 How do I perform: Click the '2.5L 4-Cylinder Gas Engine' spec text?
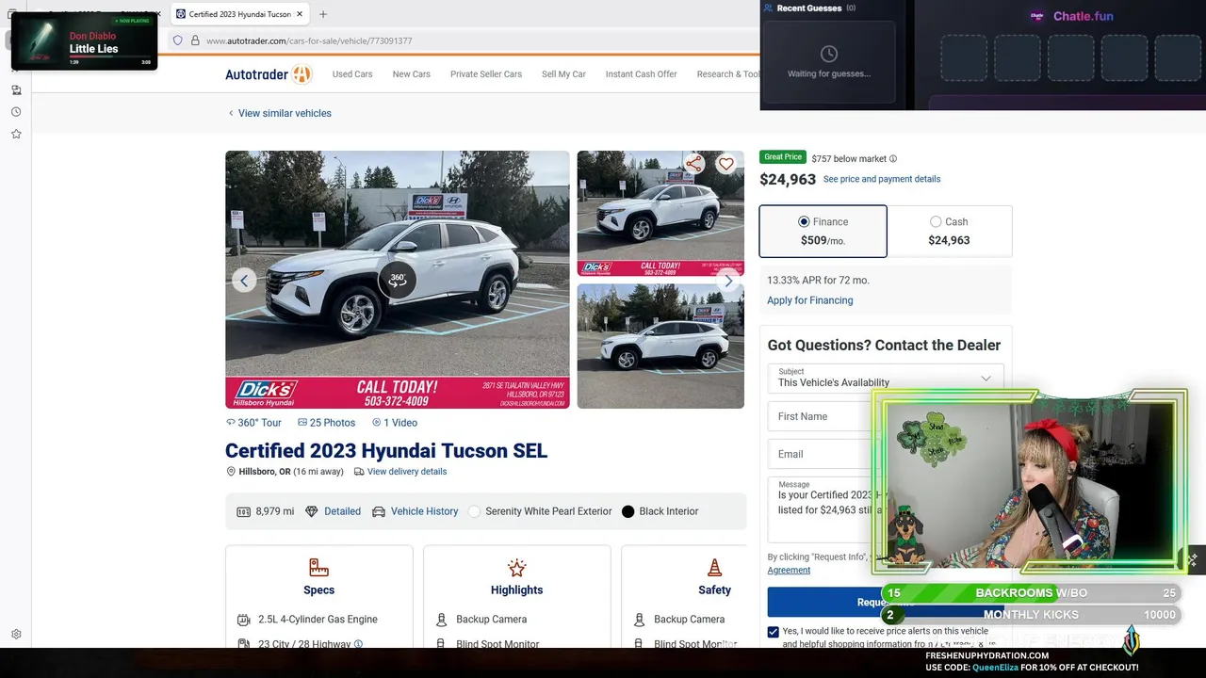pyautogui.click(x=318, y=620)
